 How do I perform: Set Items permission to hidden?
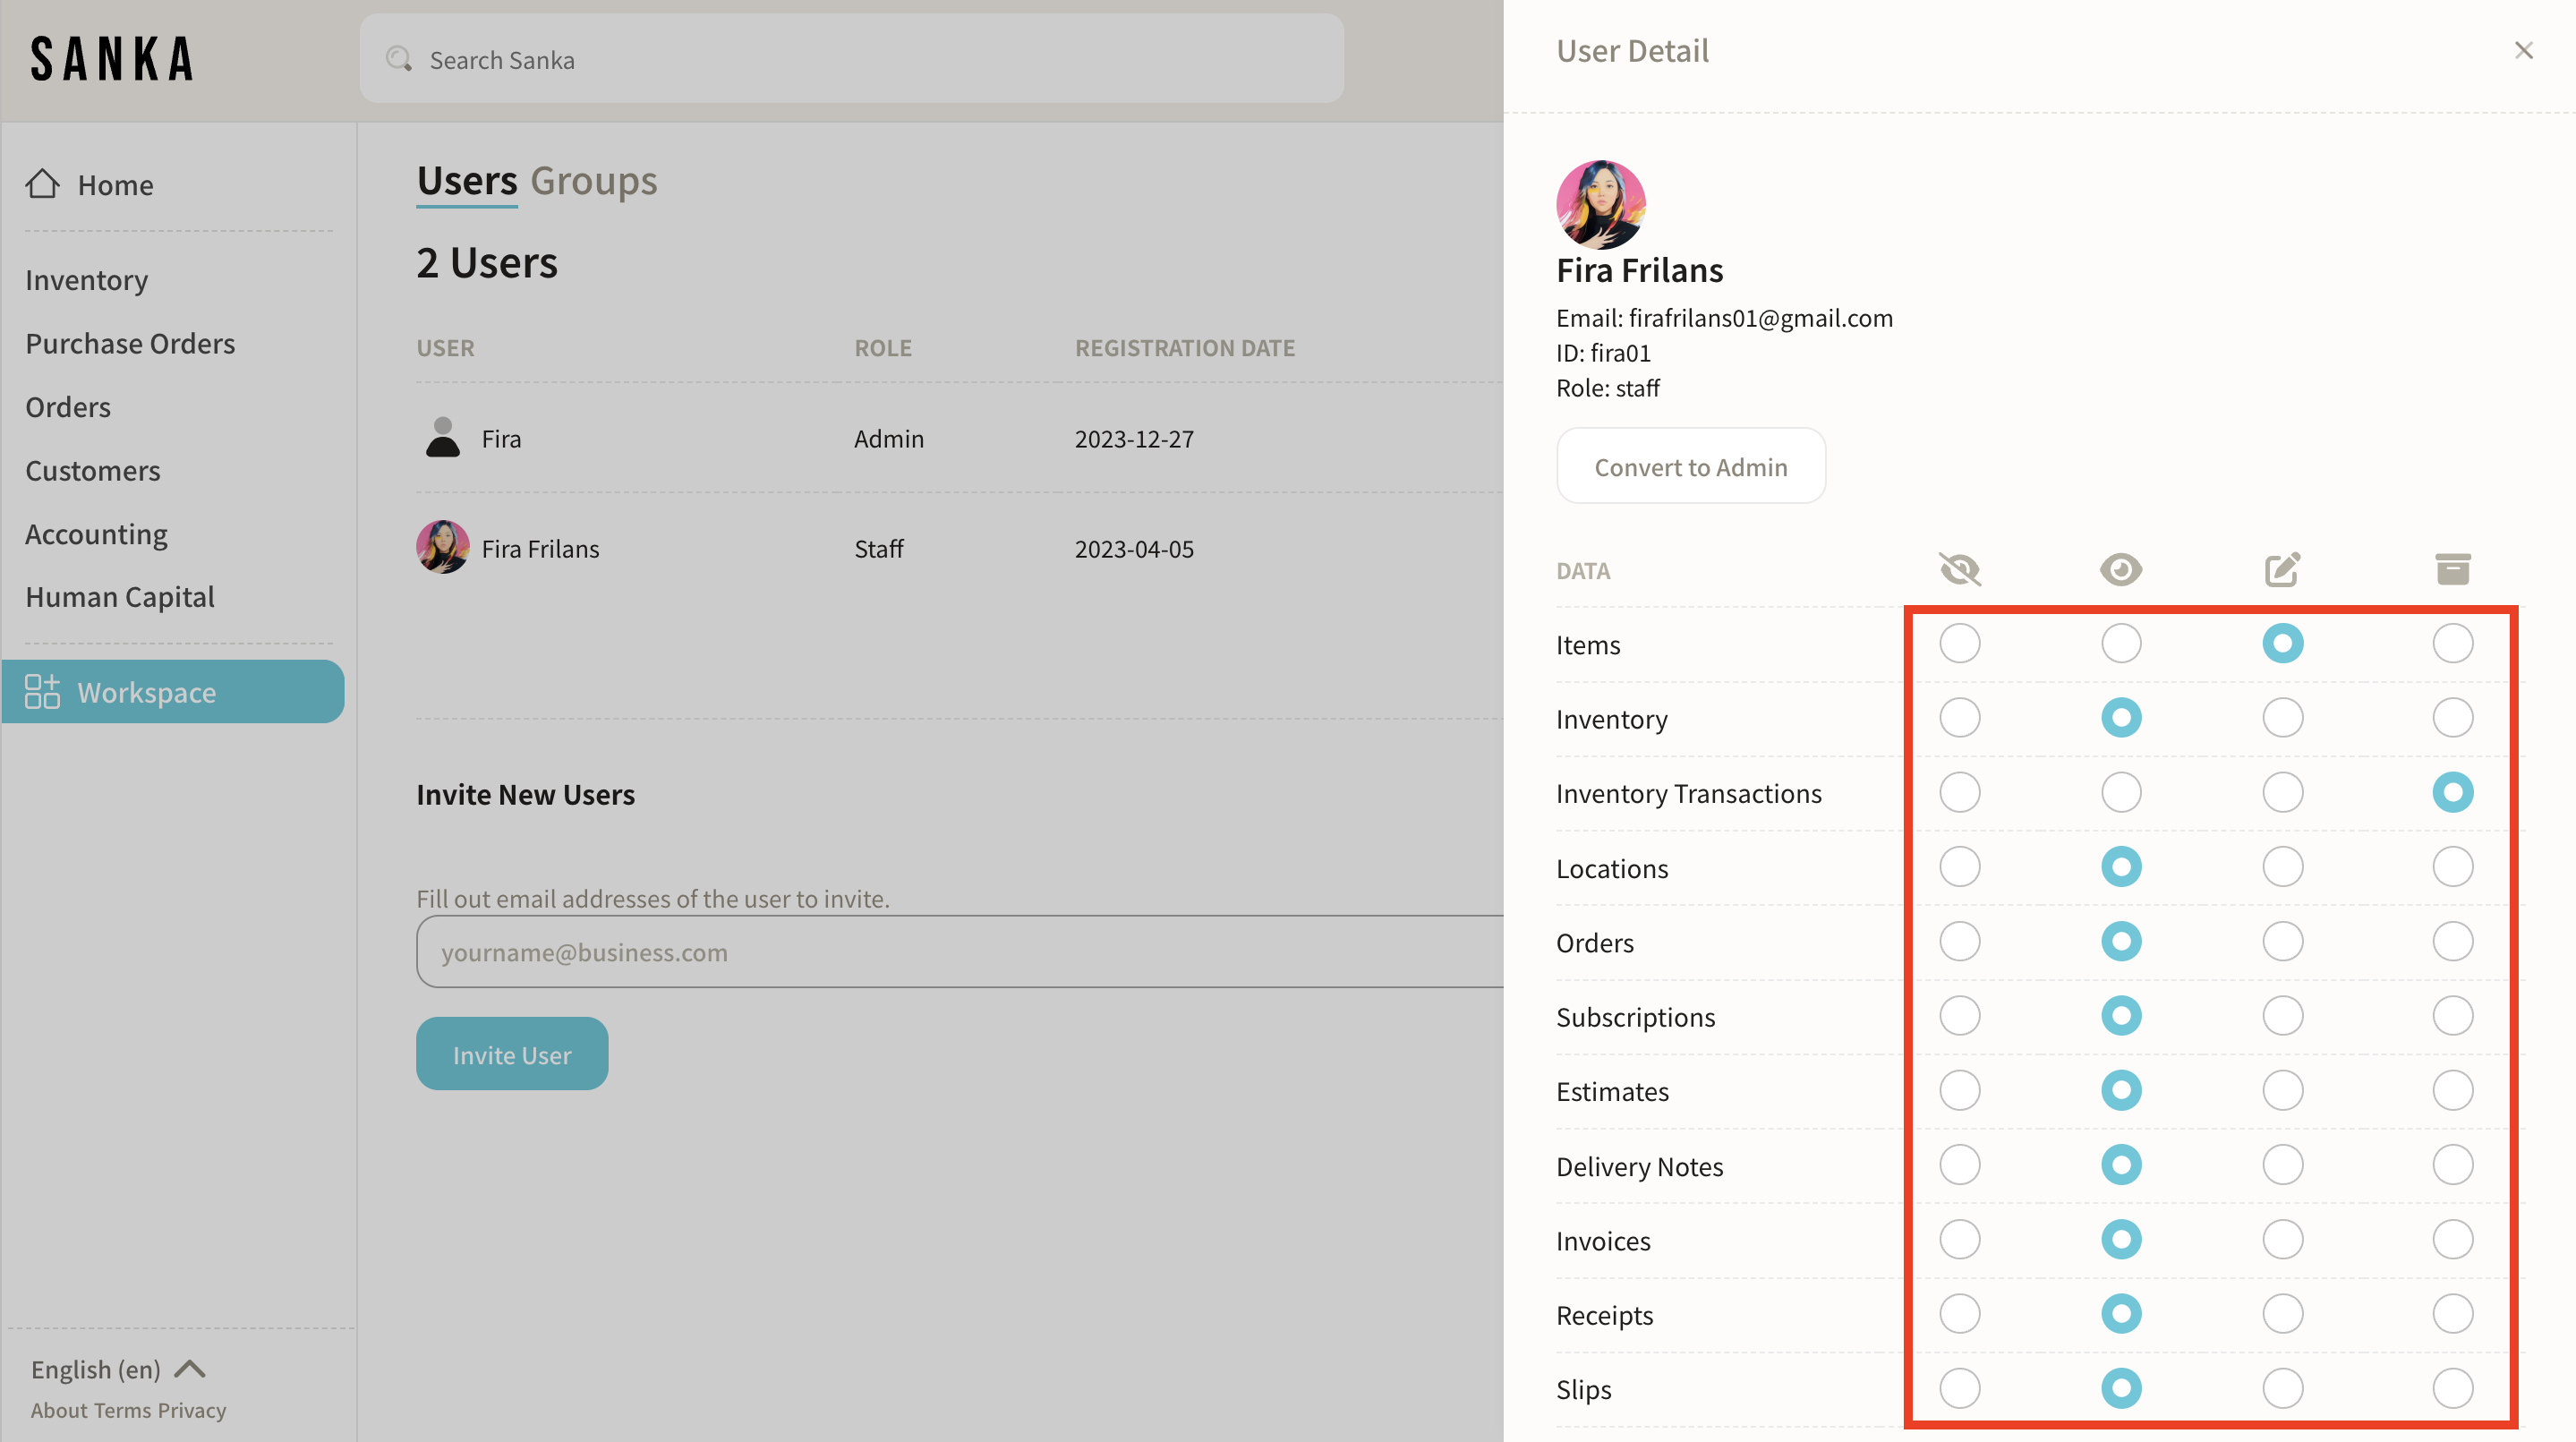click(x=1959, y=643)
